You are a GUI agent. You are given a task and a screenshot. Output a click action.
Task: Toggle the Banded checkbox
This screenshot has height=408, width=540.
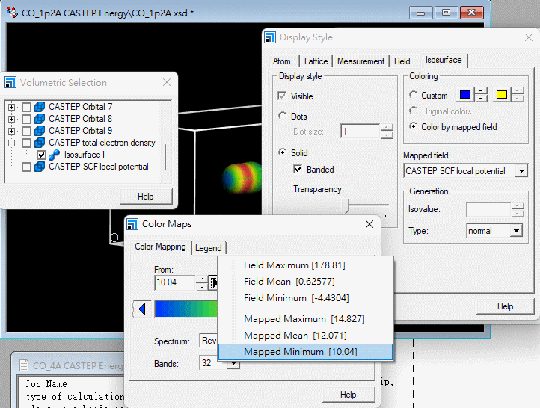click(x=298, y=170)
